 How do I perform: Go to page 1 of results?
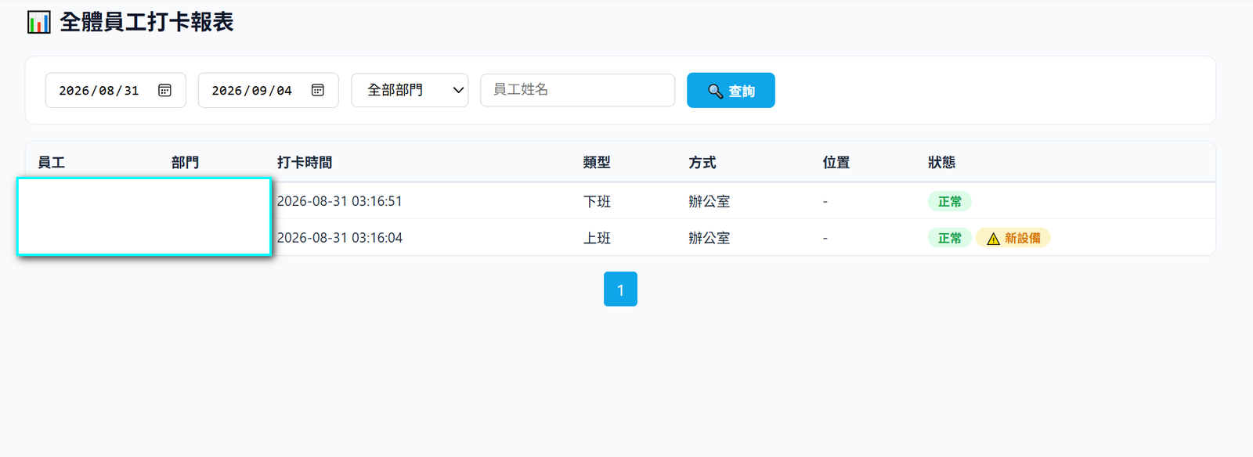pos(620,289)
